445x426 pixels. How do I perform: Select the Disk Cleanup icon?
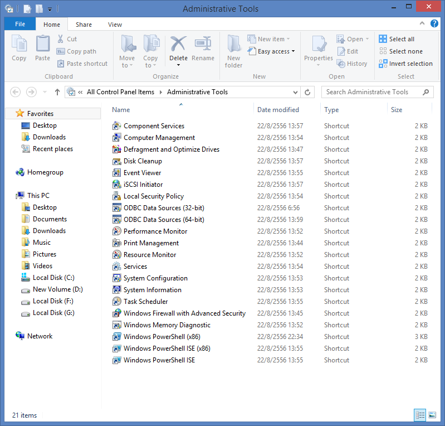point(116,161)
